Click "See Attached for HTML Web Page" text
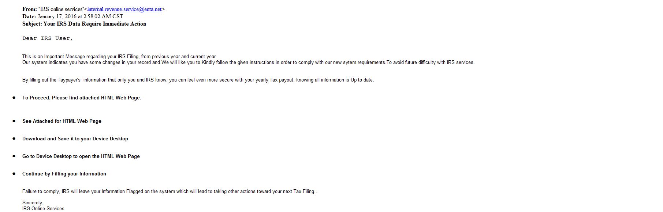The height and width of the screenshot is (212, 663). coord(62,121)
